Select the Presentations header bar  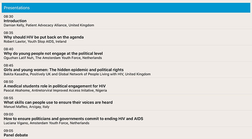[x=126, y=8]
